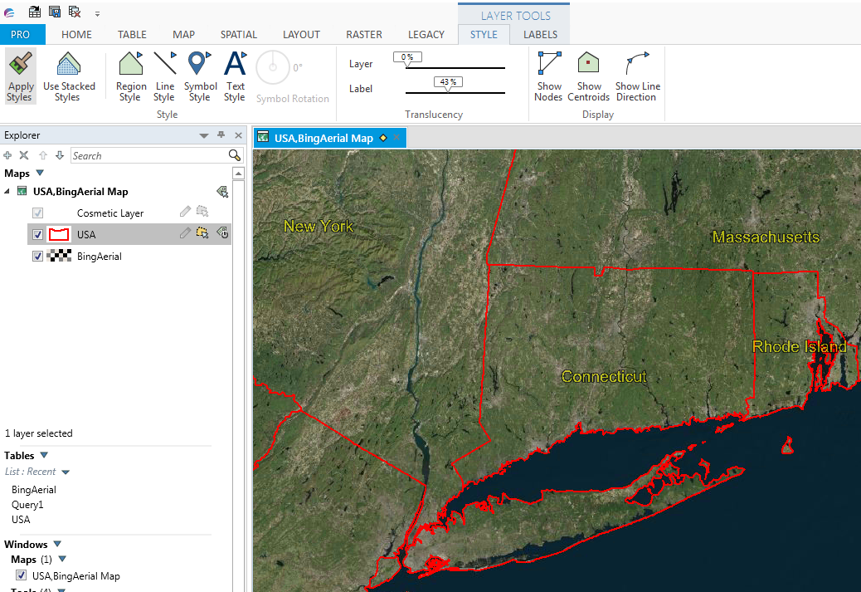Image resolution: width=861 pixels, height=592 pixels.
Task: Click the Explorer search input field
Action: (x=148, y=155)
